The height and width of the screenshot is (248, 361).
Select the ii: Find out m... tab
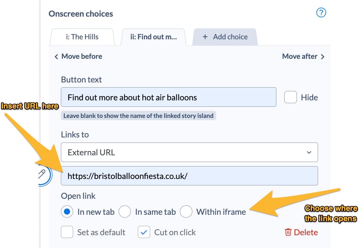point(154,37)
